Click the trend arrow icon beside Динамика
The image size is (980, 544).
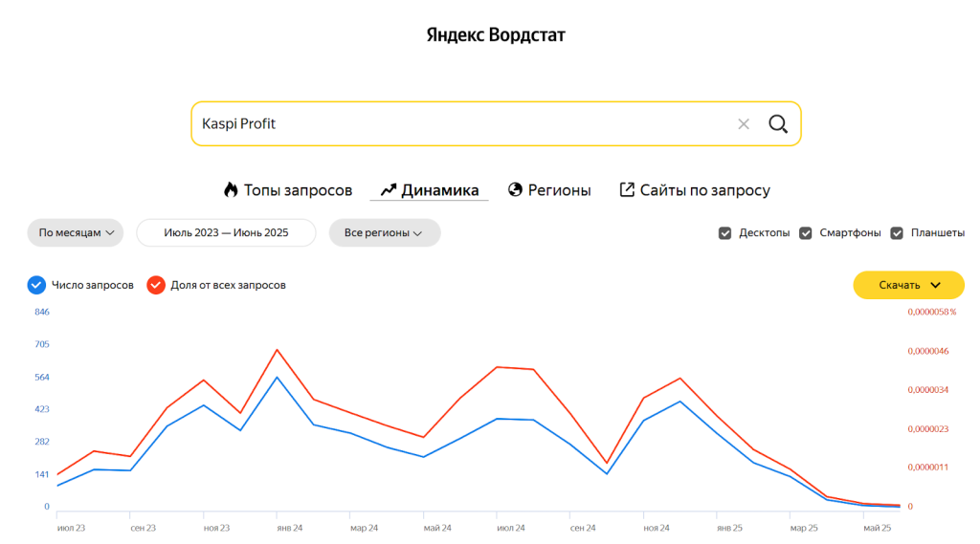click(x=388, y=190)
